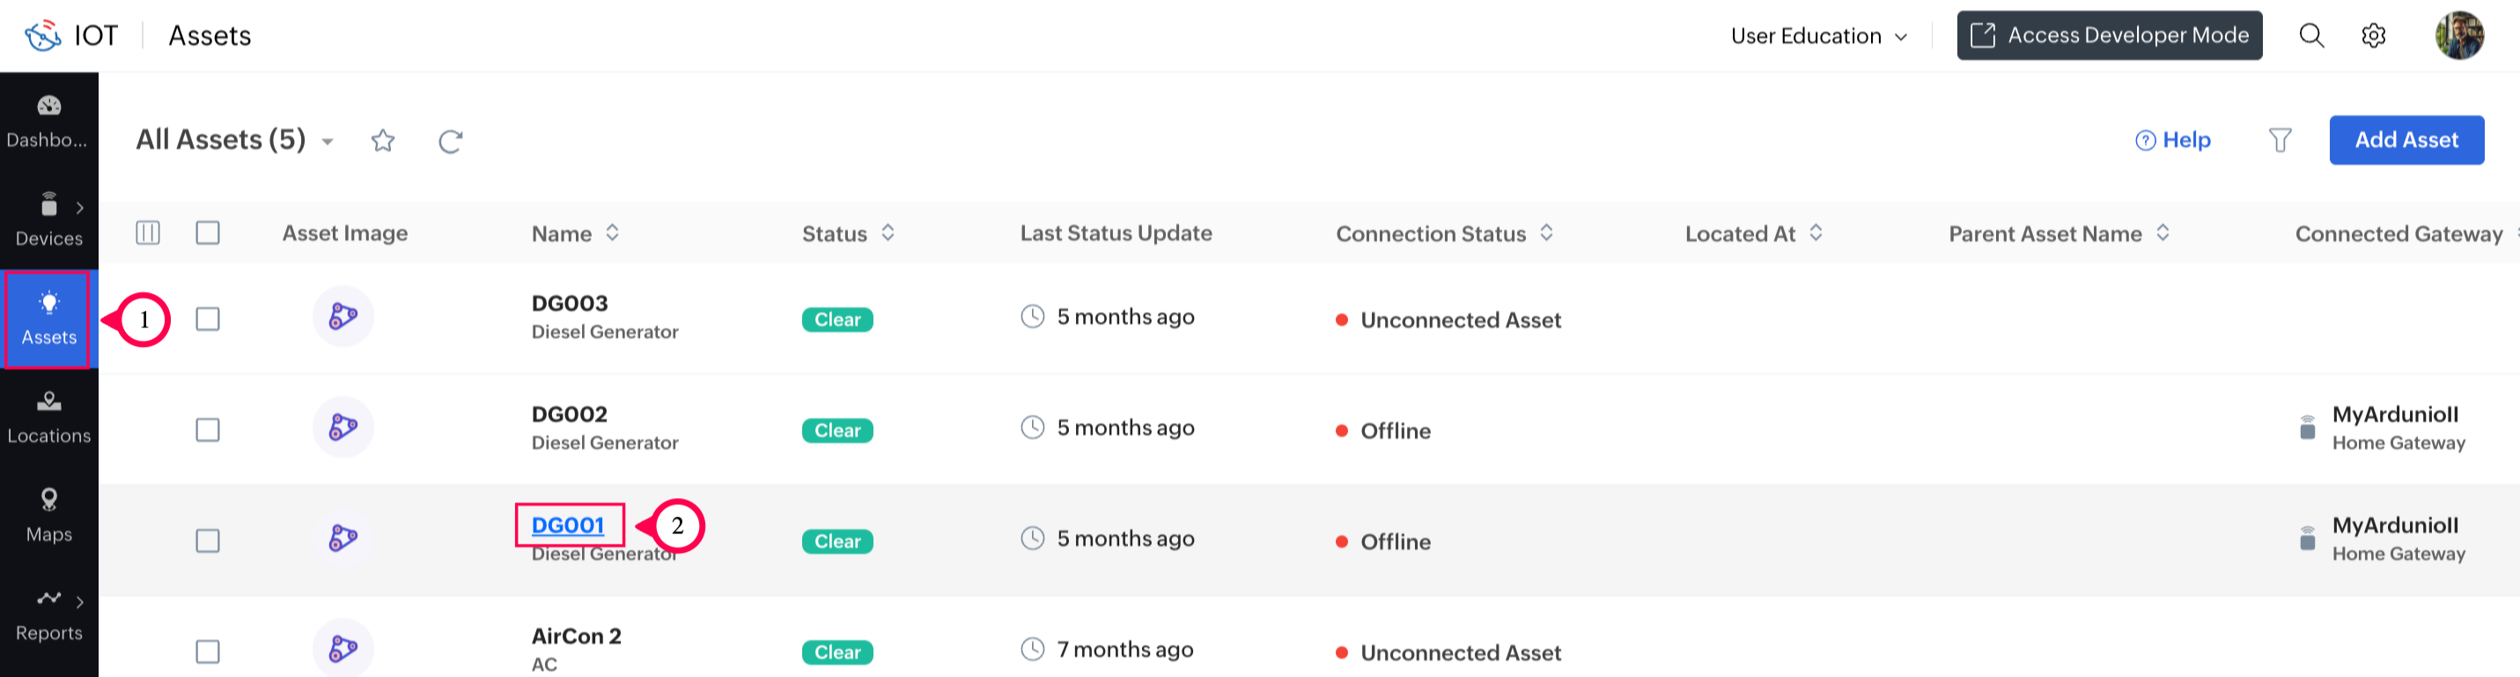The width and height of the screenshot is (2520, 677).
Task: Click the search magnifier icon
Action: tap(2310, 36)
